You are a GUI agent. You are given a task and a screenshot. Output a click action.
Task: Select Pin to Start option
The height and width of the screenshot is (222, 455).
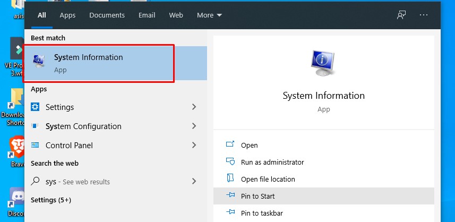[257, 196]
